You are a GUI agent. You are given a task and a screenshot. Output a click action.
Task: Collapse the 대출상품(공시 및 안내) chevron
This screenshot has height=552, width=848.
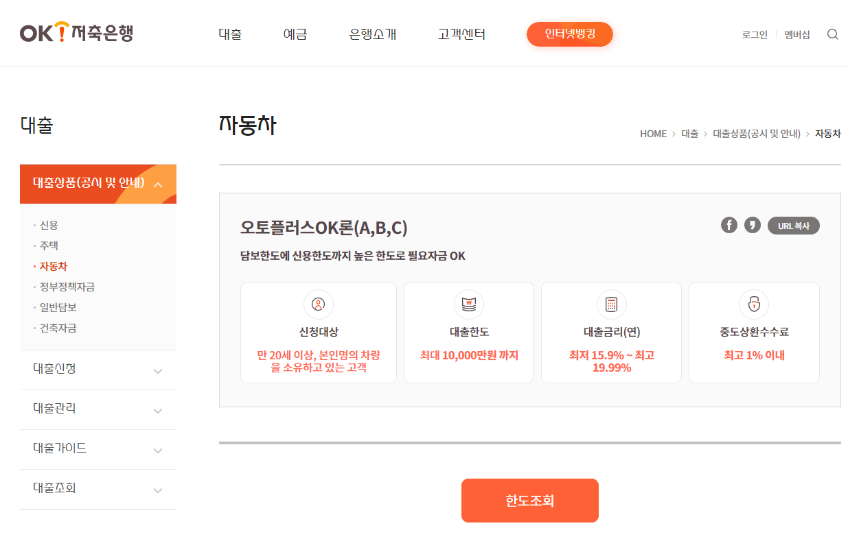[x=158, y=184]
